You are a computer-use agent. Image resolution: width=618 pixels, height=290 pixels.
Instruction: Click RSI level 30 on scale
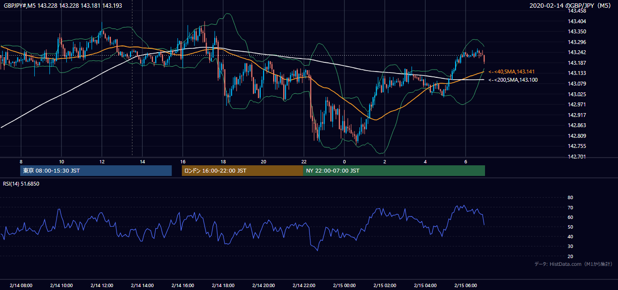571,246
